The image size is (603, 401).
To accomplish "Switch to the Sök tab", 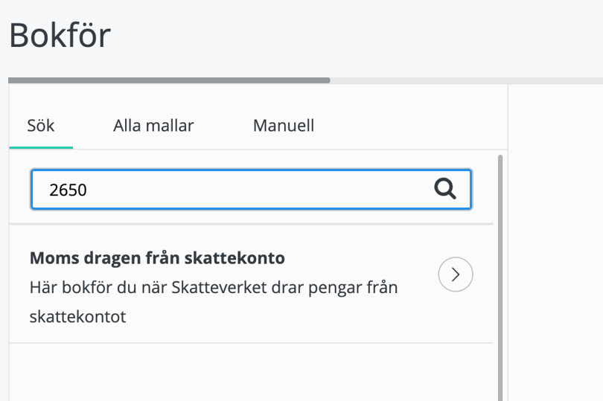I will point(41,126).
